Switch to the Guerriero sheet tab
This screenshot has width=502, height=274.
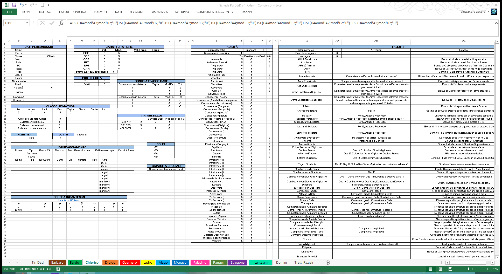pos(129,263)
